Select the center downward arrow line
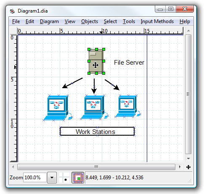The image size is (204, 194). coord(94,86)
